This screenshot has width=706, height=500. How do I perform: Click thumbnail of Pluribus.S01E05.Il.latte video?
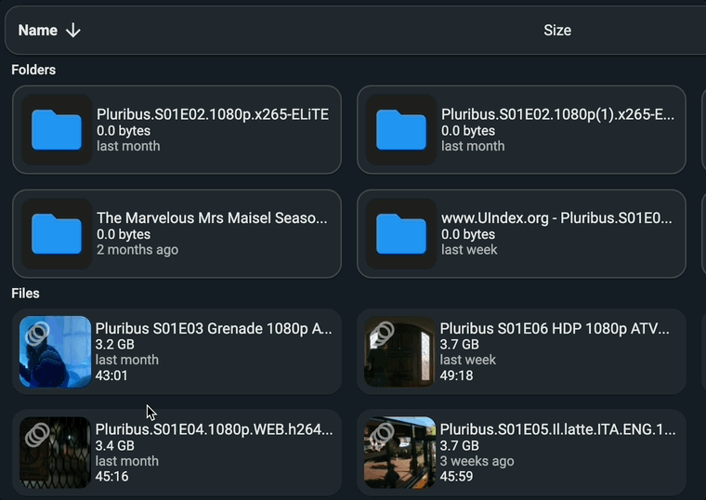pyautogui.click(x=399, y=453)
